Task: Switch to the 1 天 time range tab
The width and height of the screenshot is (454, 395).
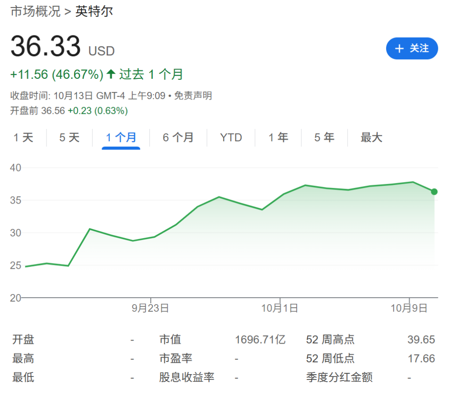Action: click(23, 138)
